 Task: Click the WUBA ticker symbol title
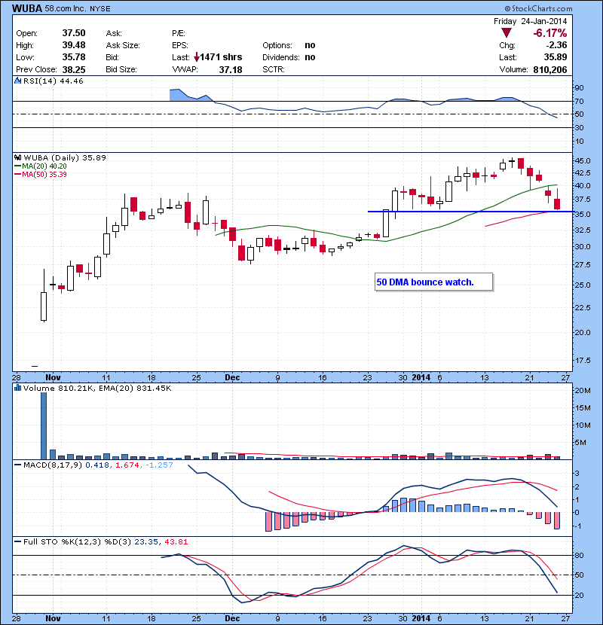click(x=27, y=8)
